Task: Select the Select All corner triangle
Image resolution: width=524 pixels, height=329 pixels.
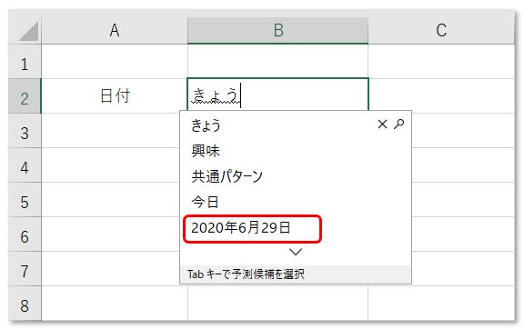Action: (x=28, y=32)
